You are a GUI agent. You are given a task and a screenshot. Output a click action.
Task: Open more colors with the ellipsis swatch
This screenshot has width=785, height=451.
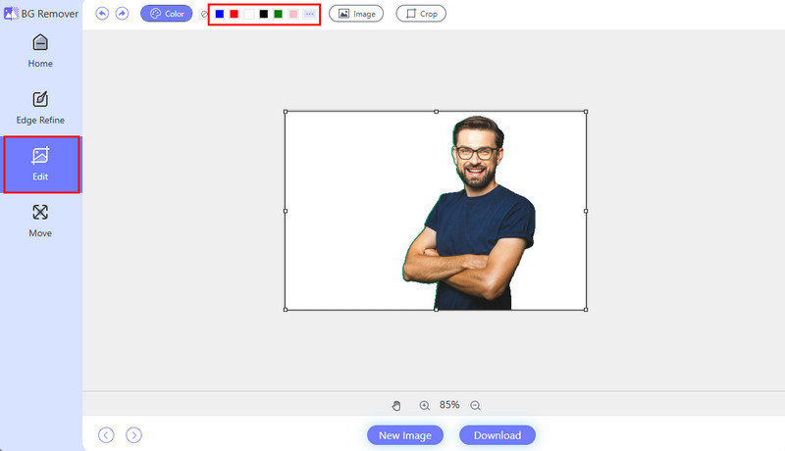point(309,14)
